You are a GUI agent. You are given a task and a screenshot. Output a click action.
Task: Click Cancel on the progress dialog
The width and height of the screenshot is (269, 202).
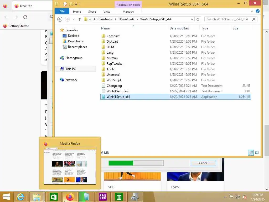(x=204, y=163)
